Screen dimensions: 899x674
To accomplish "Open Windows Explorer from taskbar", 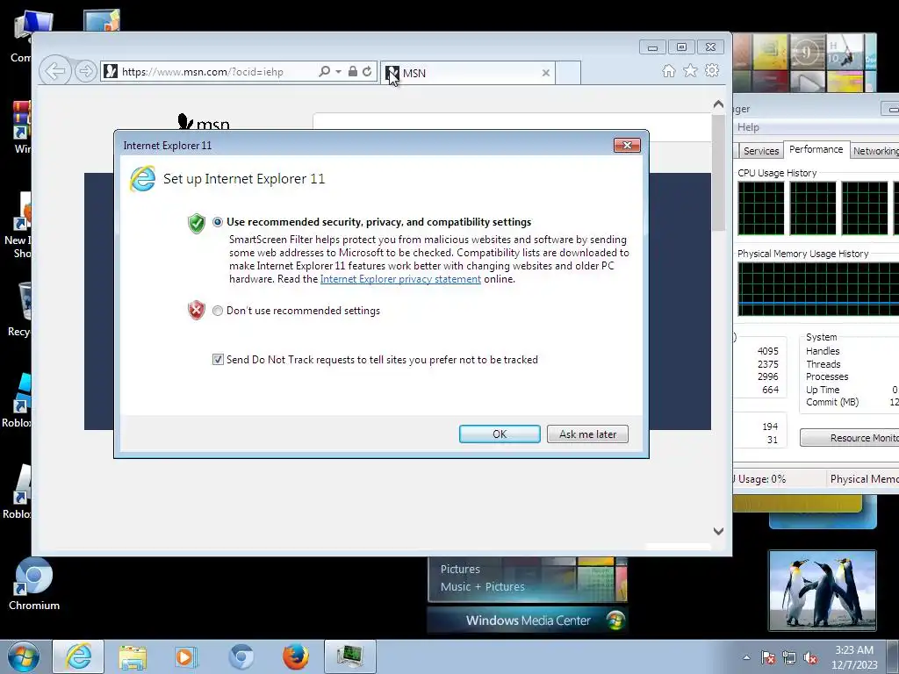I will pyautogui.click(x=133, y=656).
